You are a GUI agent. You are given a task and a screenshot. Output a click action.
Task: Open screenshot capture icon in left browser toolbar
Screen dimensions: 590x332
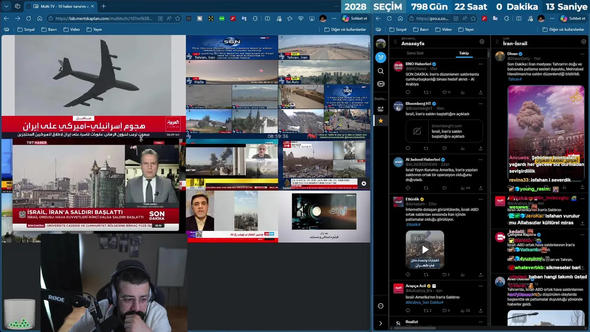pyautogui.click(x=312, y=18)
